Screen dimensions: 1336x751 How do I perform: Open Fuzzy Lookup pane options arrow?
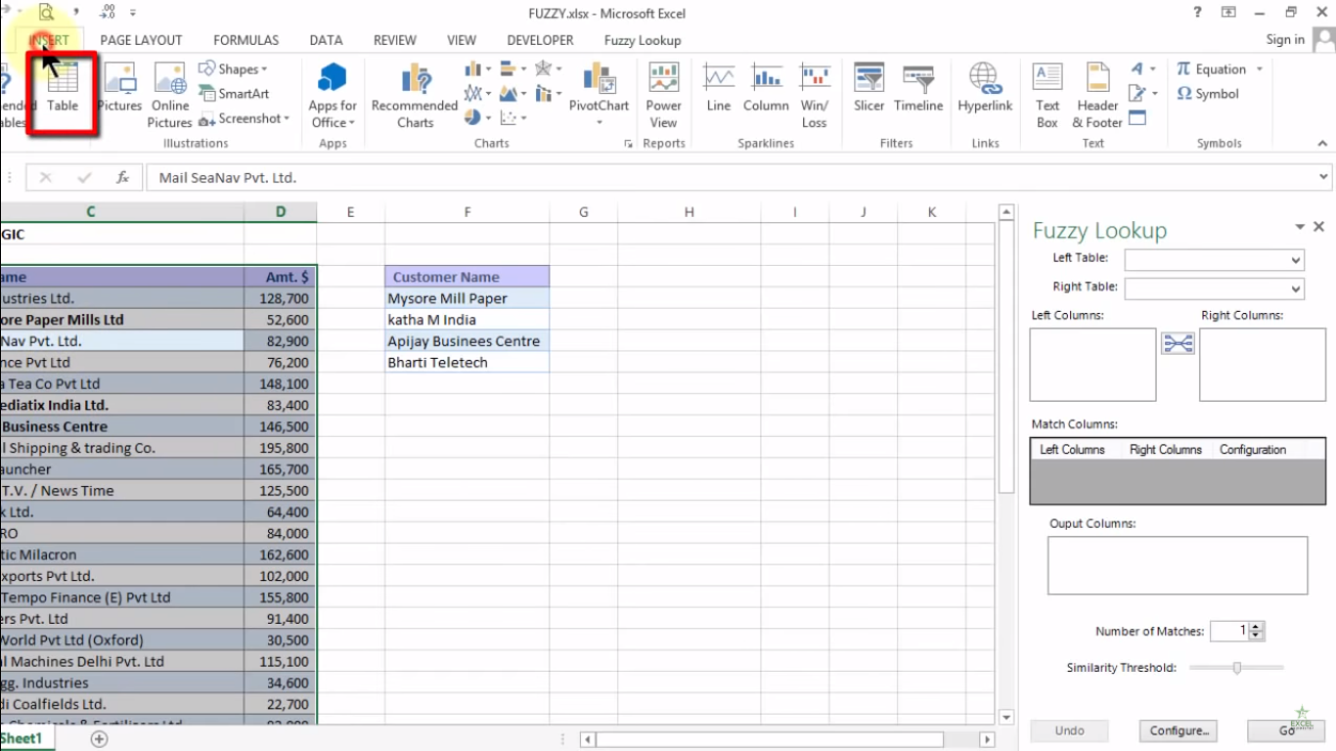click(x=1300, y=227)
